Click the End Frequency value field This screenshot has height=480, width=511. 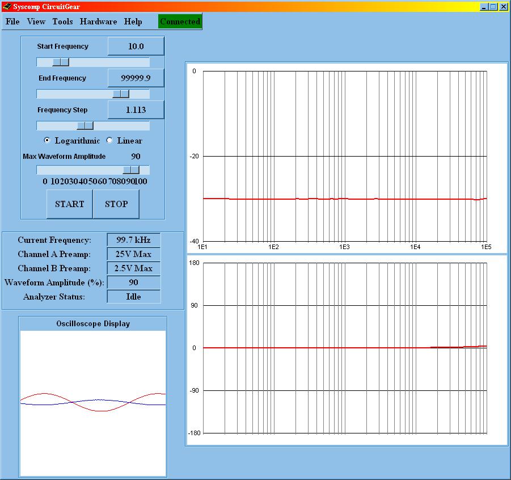tap(136, 78)
